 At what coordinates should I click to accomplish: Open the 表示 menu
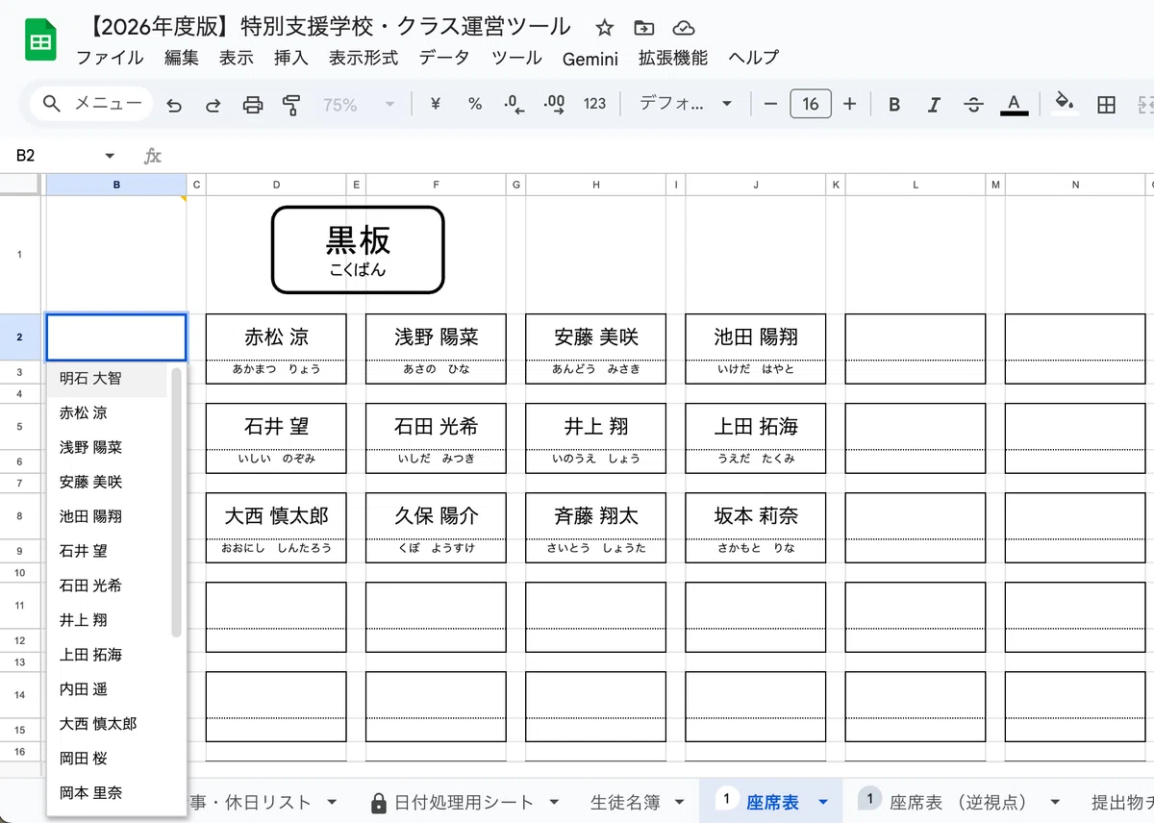(x=237, y=58)
